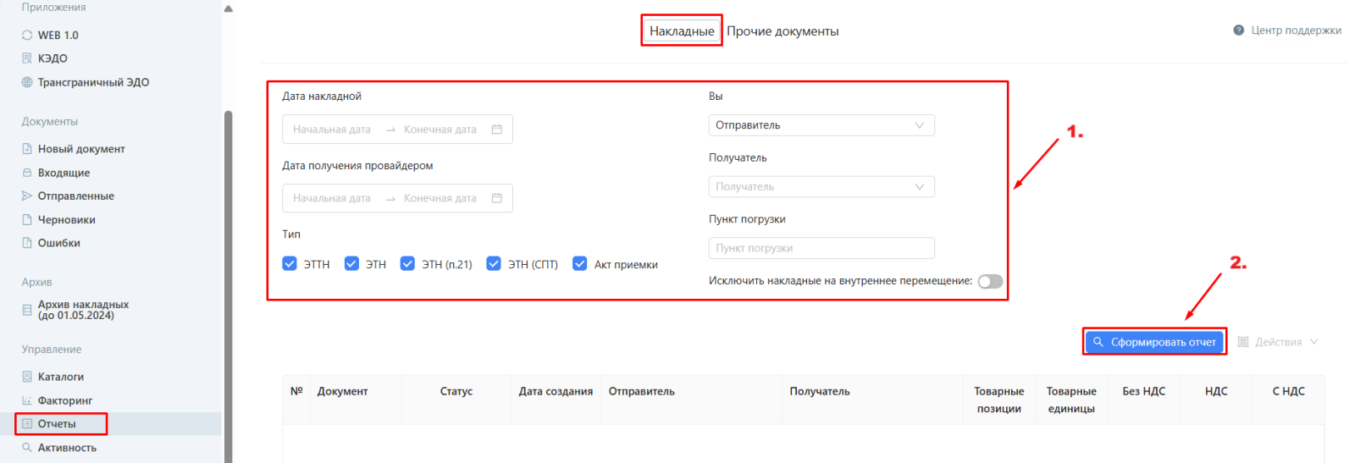Switch to the Прочие документы tab
Image resolution: width=1355 pixels, height=463 pixels.
(x=783, y=31)
